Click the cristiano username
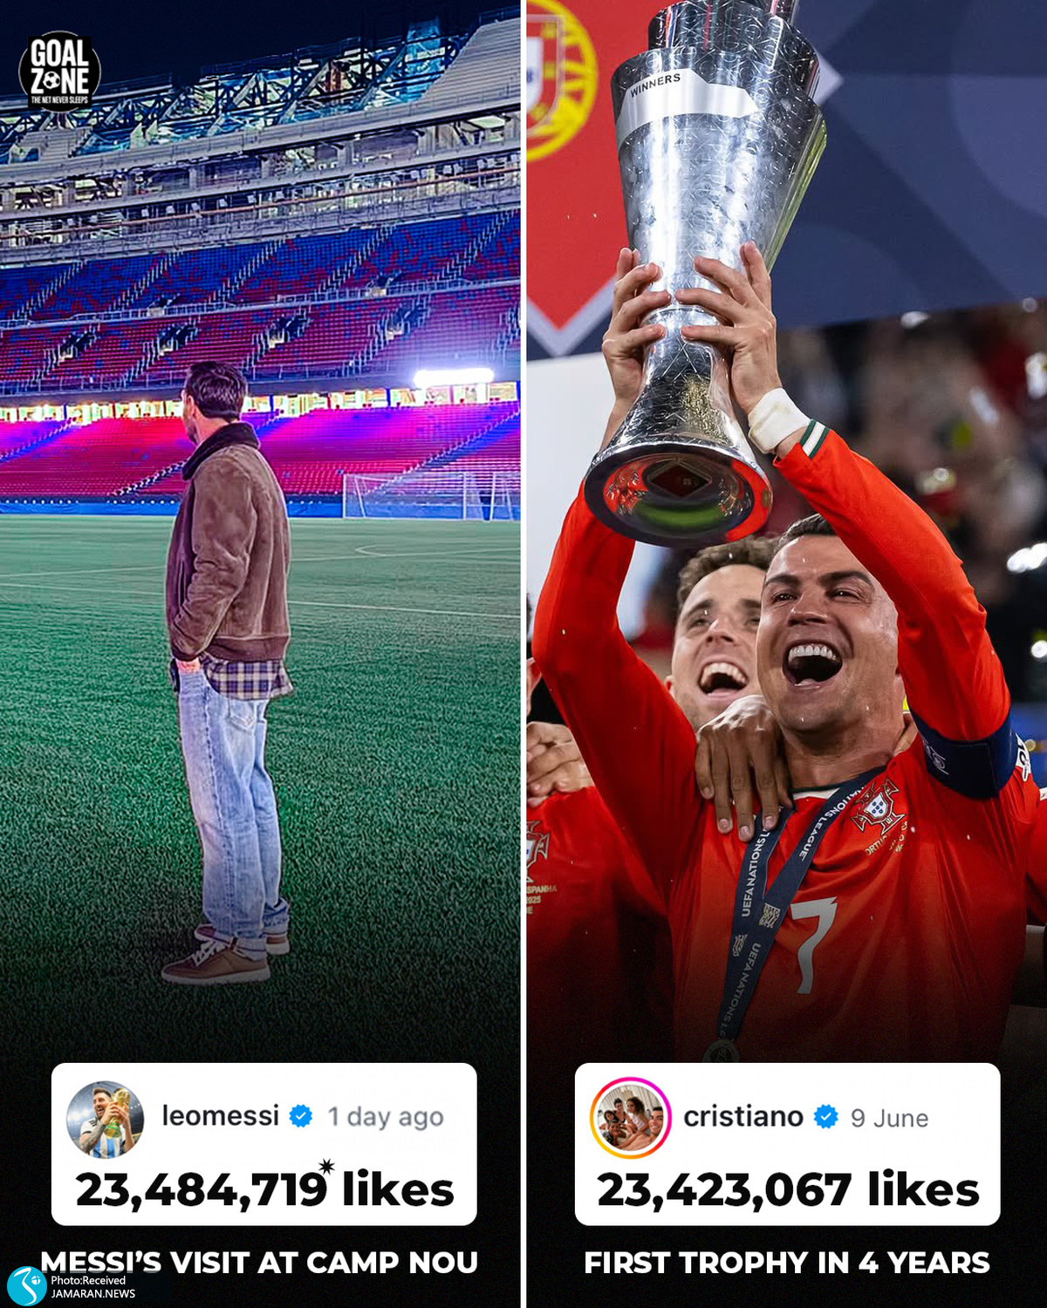1047x1308 pixels. (743, 1116)
